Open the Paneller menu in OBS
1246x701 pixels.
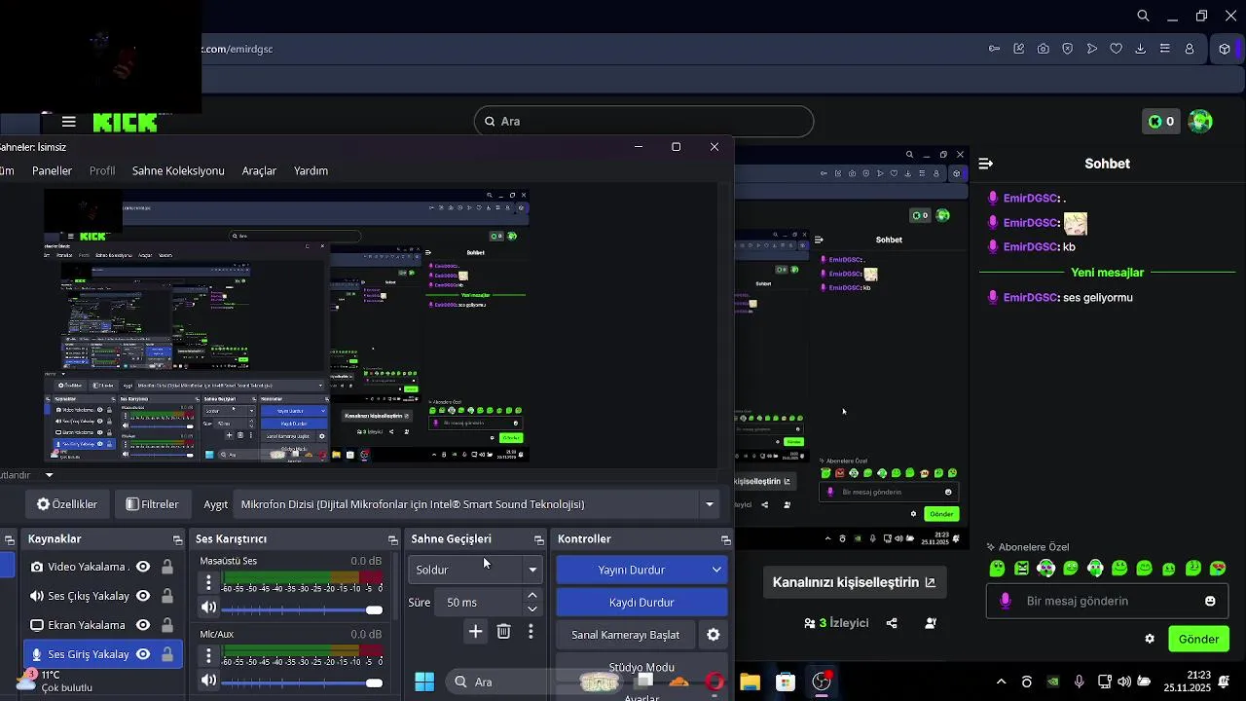pyautogui.click(x=52, y=170)
